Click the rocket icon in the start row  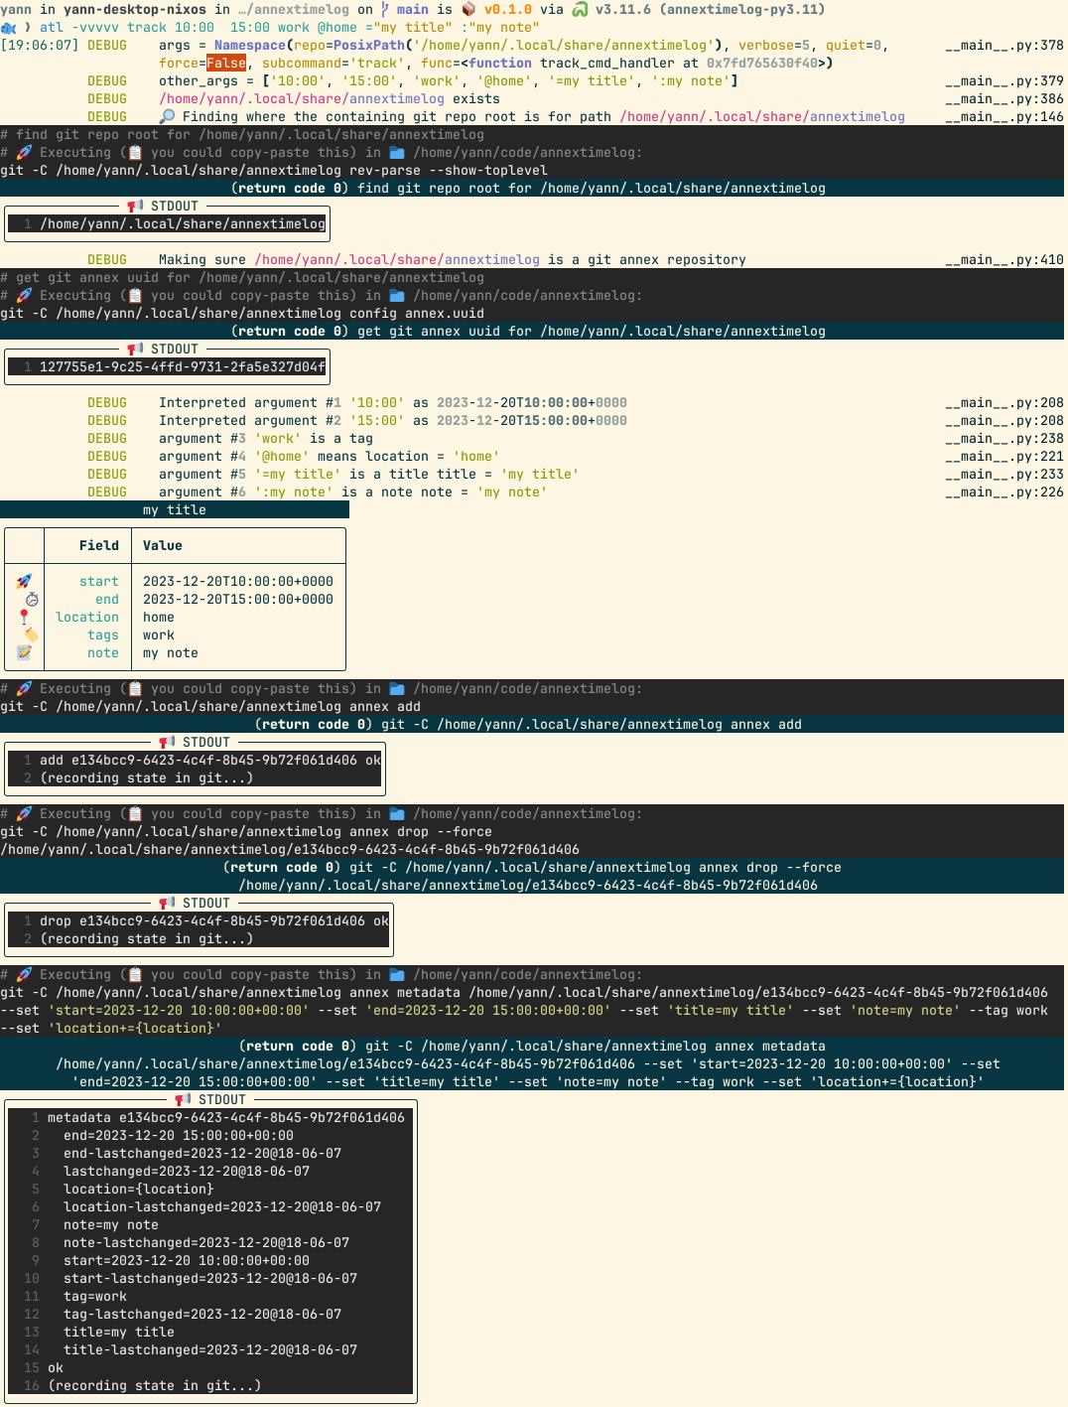click(24, 581)
